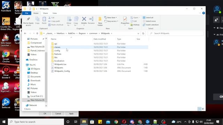Image resolution: width=223 pixels, height=125 pixels.
Task: Open the recent locations dropdown arrow
Action: pos(34,33)
